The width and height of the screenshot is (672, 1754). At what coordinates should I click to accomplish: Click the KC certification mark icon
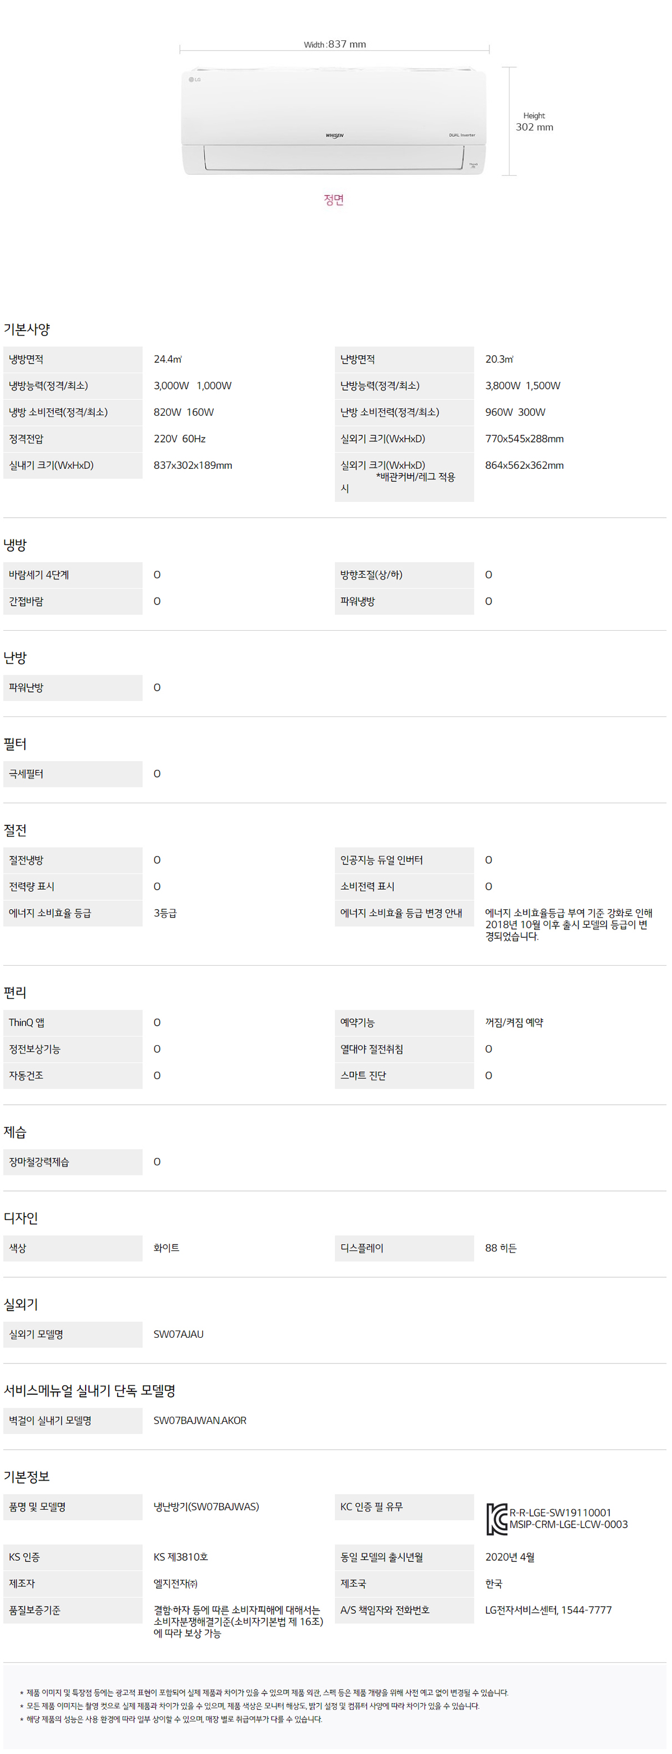coord(496,1518)
